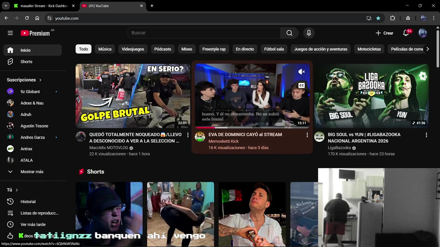The width and height of the screenshot is (440, 247).
Task: Open Historial
Action: [33, 202]
